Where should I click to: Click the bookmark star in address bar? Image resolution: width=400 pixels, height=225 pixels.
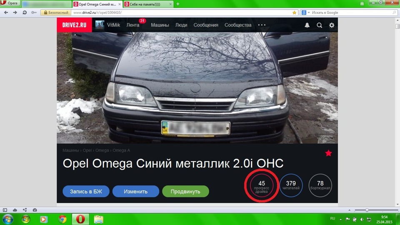point(295,12)
